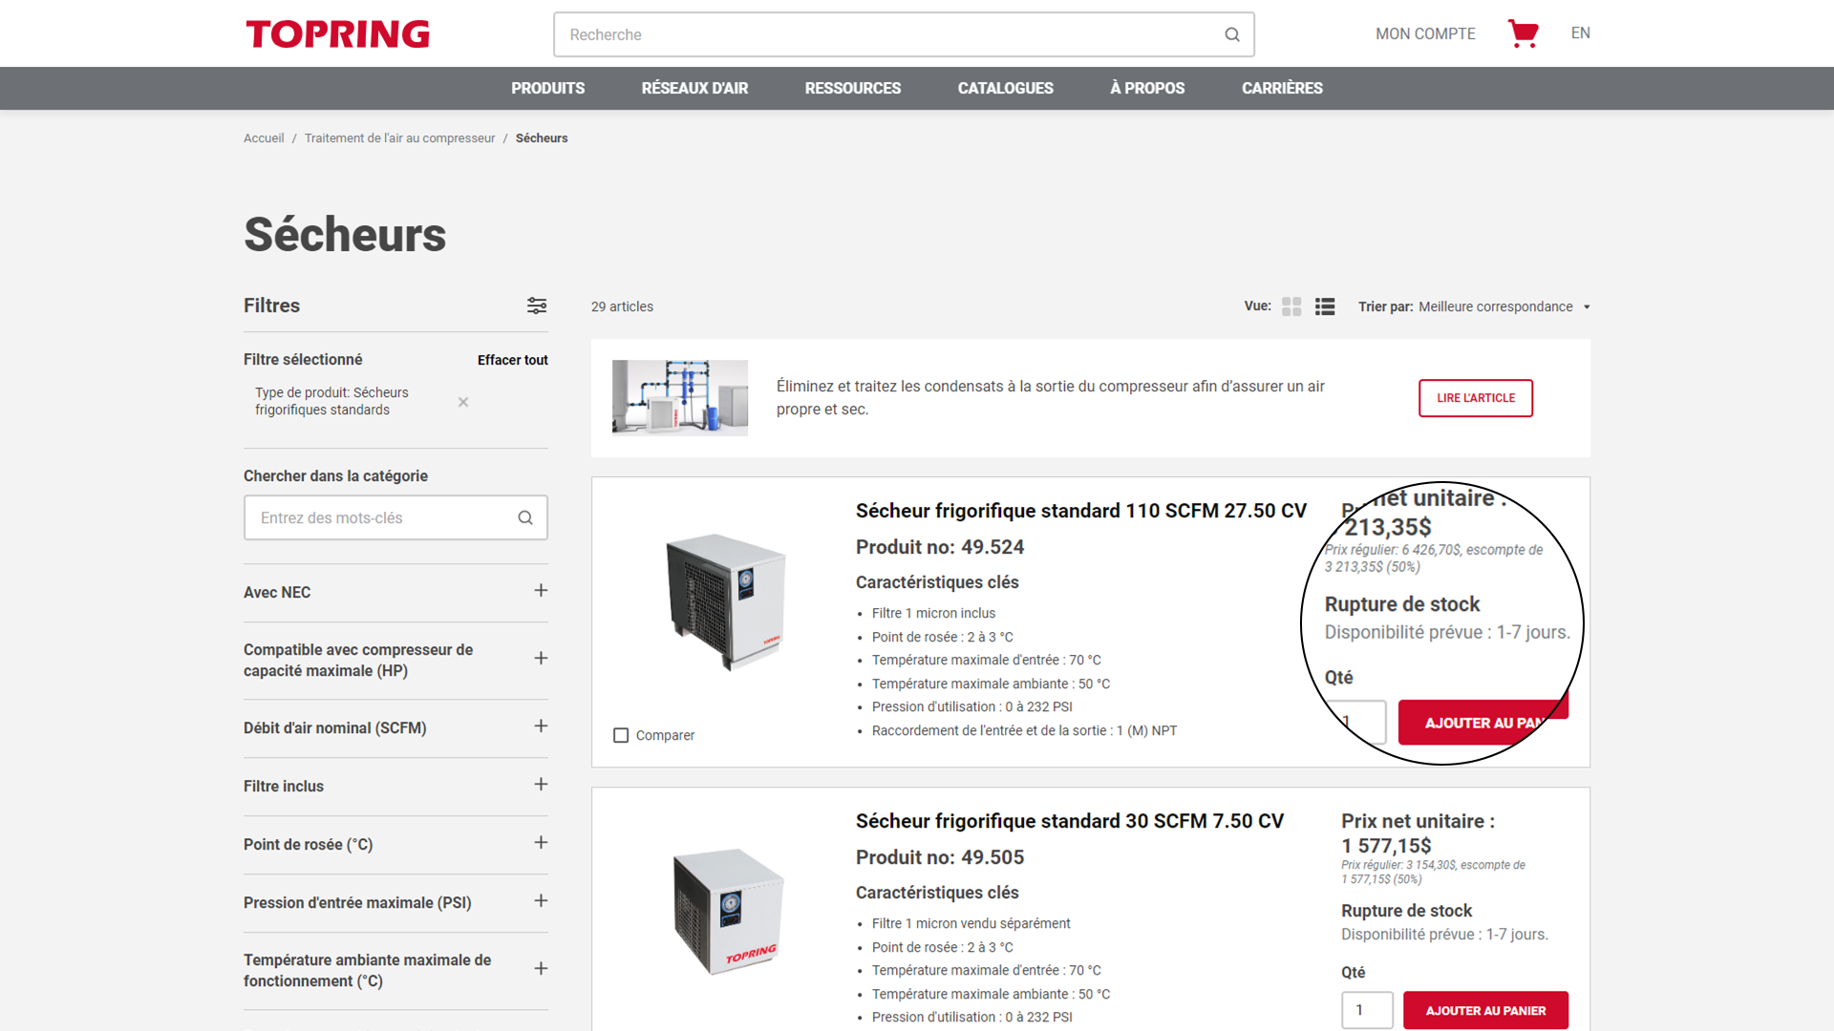Switch to grid view
Image resolution: width=1834 pixels, height=1031 pixels.
1291,306
